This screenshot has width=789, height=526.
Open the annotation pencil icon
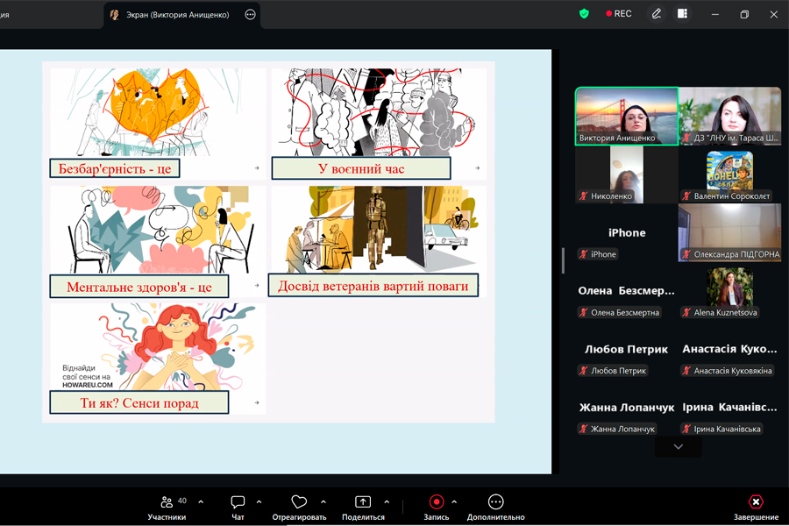[657, 14]
